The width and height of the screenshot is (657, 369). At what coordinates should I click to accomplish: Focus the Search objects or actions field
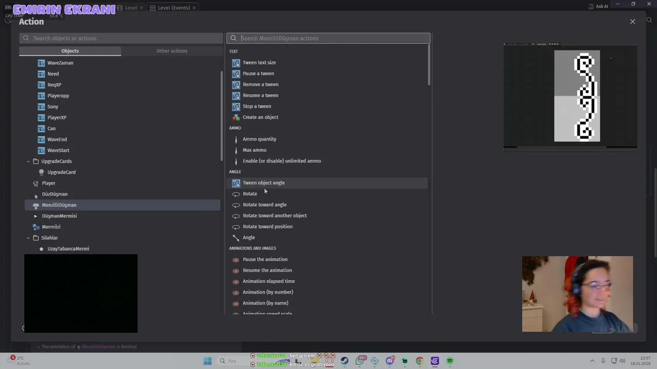(121, 38)
